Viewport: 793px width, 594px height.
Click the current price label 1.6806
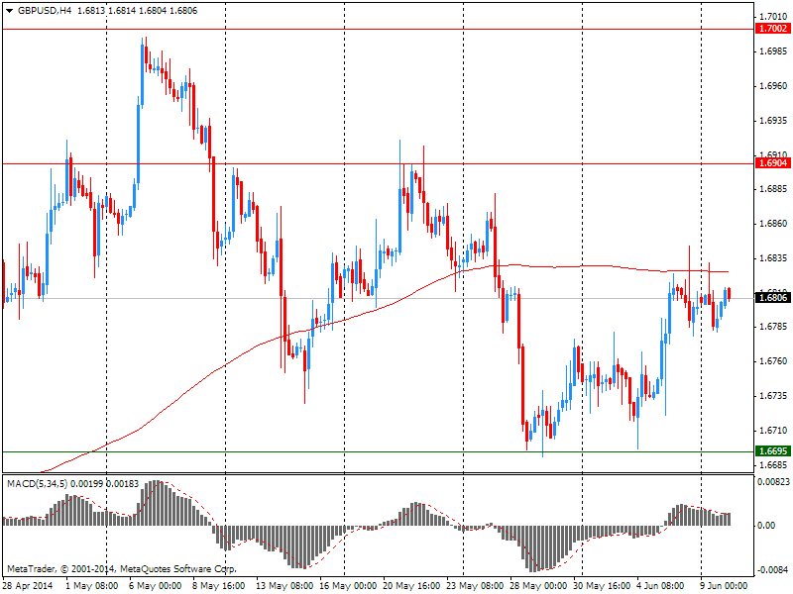point(773,298)
